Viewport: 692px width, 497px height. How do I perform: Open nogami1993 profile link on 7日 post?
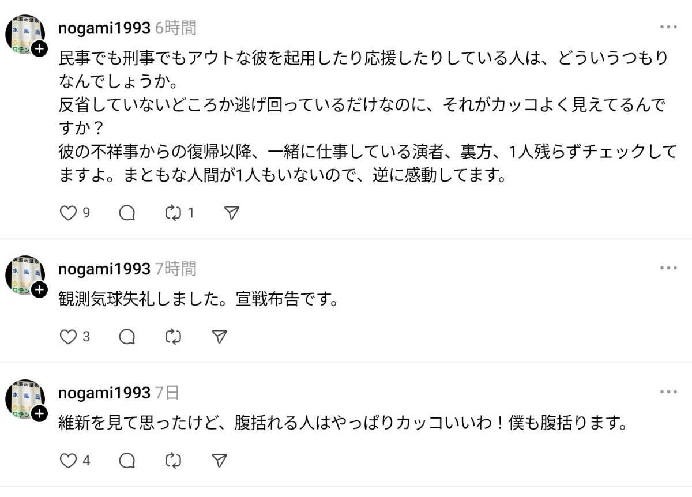pyautogui.click(x=104, y=393)
